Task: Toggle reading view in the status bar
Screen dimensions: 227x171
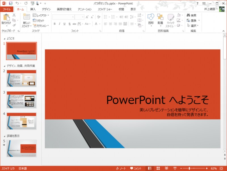Action: (x=167, y=168)
